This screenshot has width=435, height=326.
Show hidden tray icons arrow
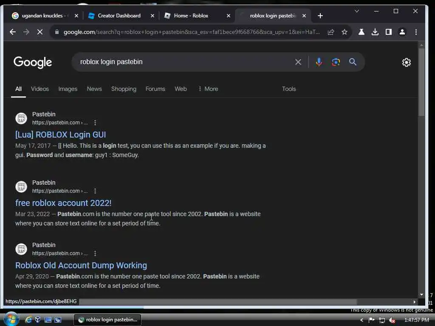(x=362, y=320)
